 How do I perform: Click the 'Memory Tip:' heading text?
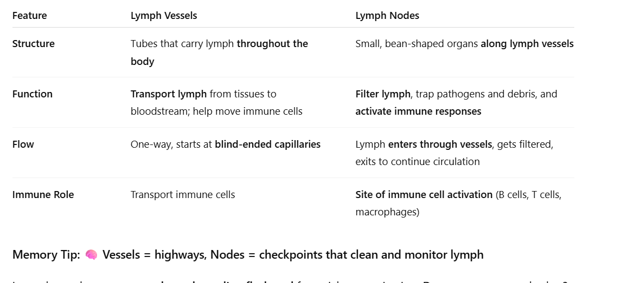pyautogui.click(x=46, y=255)
